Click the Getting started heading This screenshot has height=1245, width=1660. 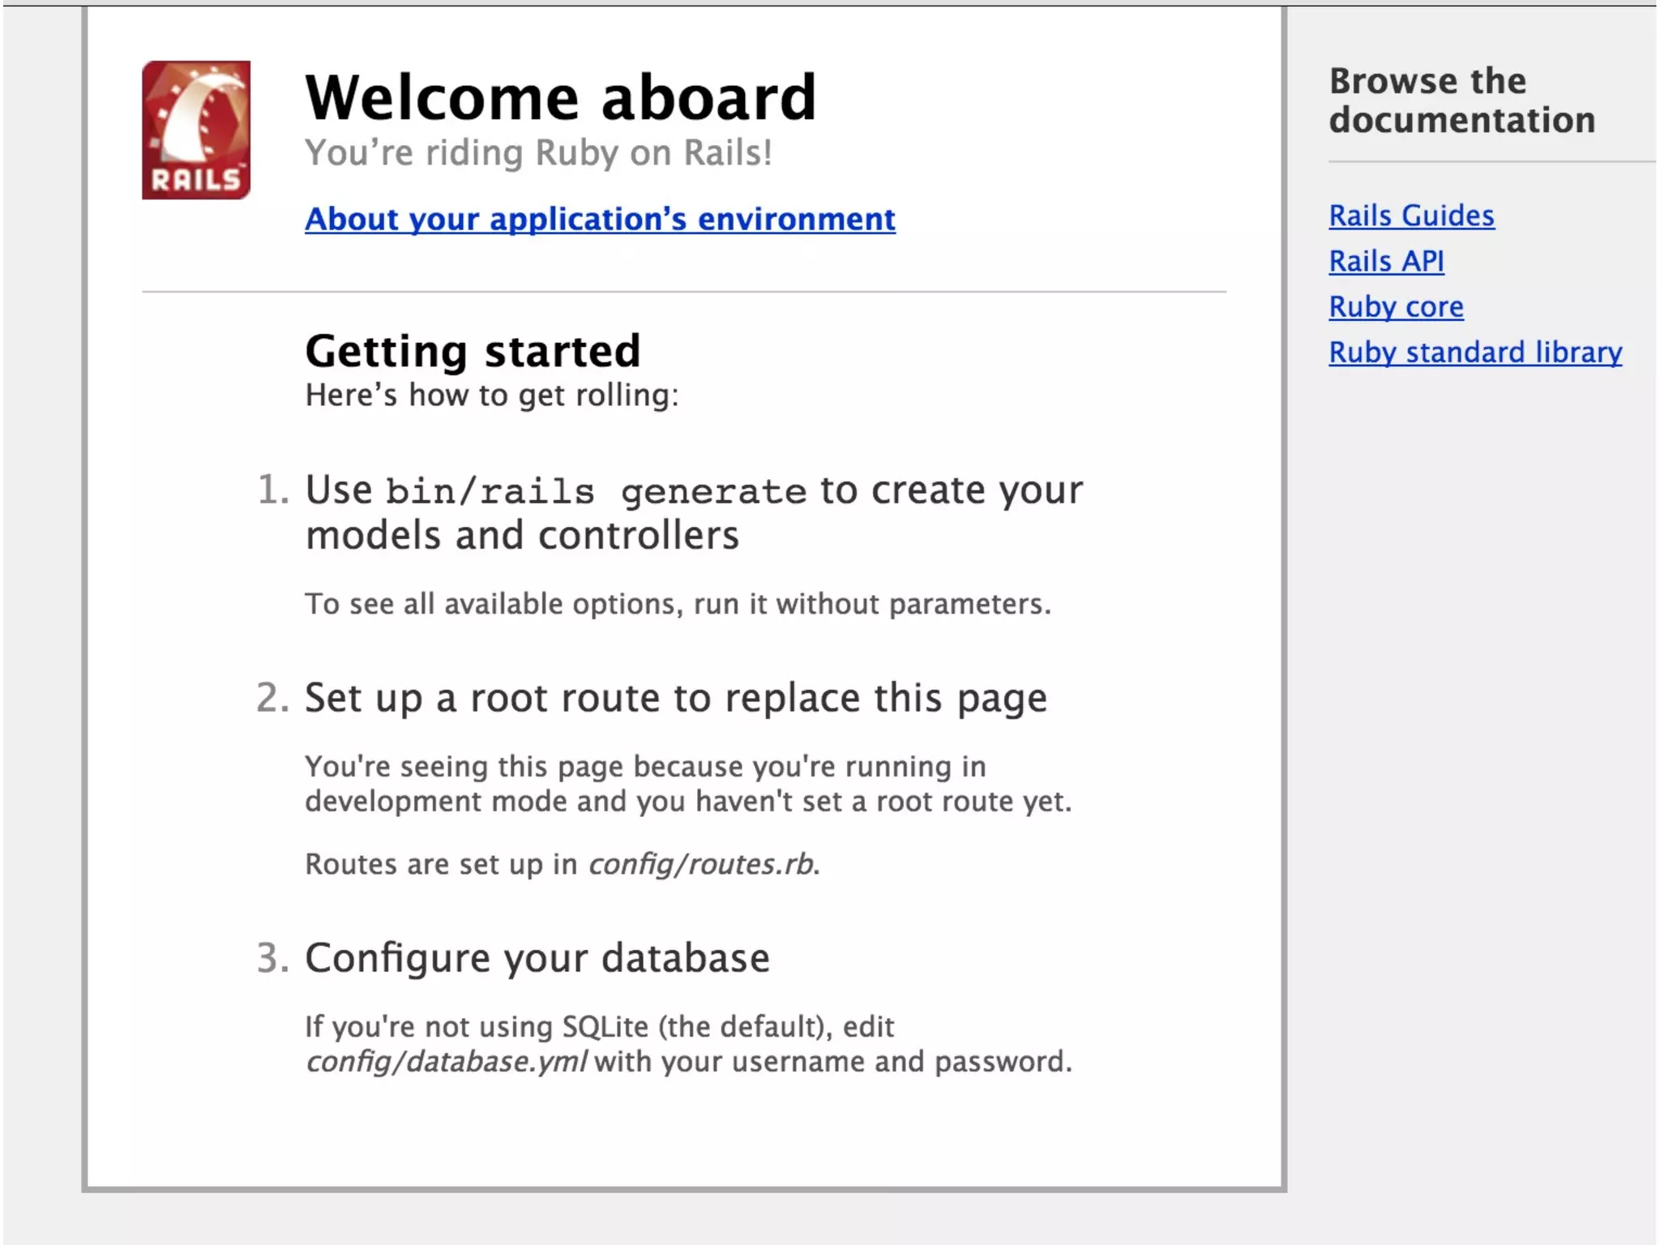[x=473, y=351]
